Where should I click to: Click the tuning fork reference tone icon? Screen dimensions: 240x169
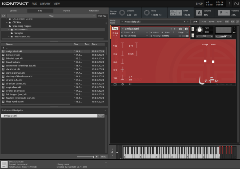221,13
